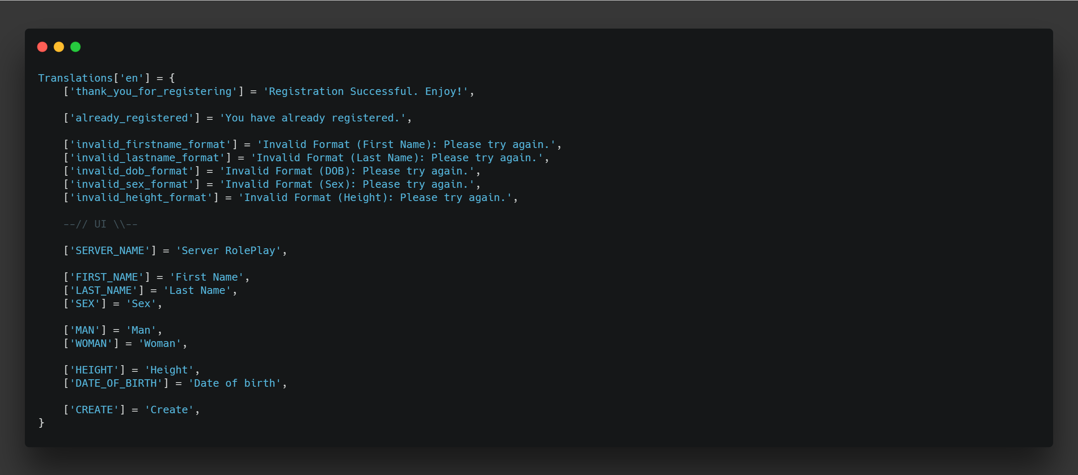
Task: Click the 'already_registered' key
Action: (131, 118)
